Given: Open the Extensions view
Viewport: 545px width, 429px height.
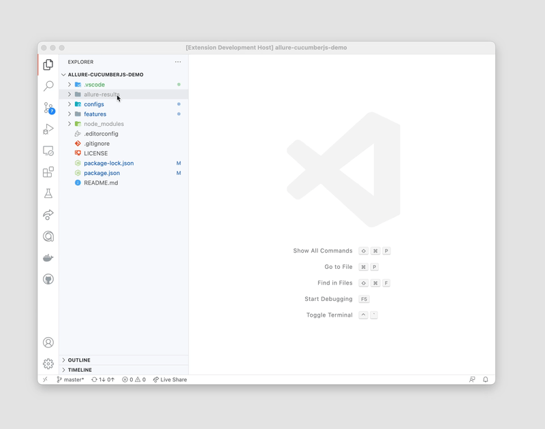Looking at the screenshot, I should coord(48,172).
